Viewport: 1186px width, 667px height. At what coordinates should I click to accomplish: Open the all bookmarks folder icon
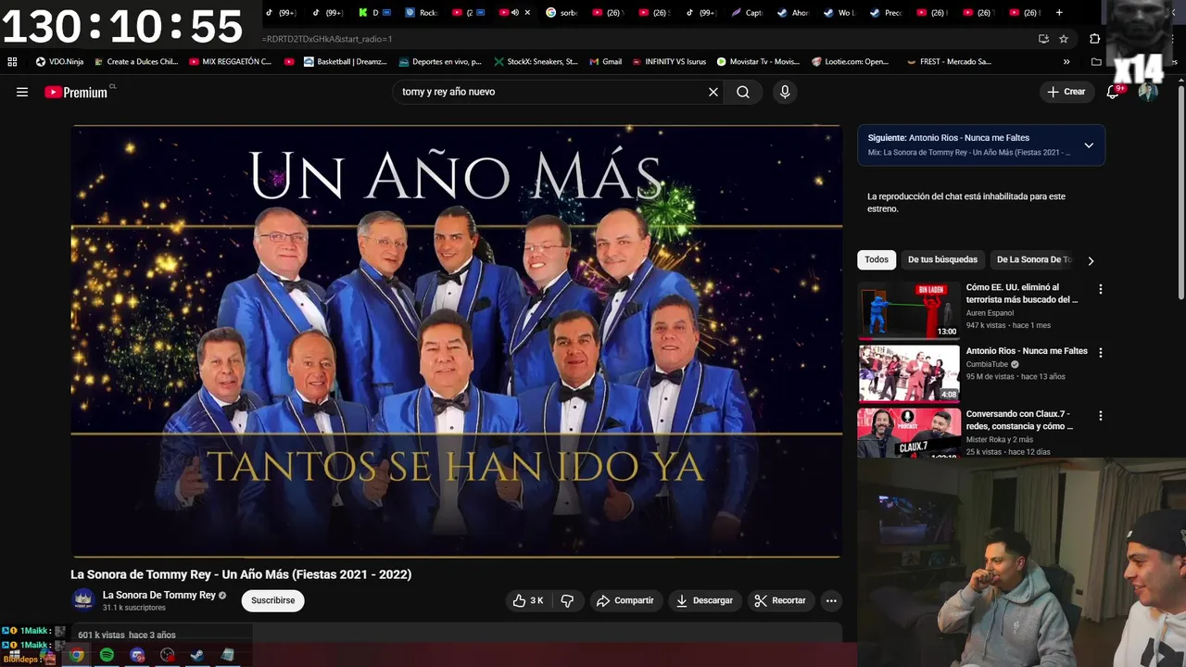click(1096, 62)
